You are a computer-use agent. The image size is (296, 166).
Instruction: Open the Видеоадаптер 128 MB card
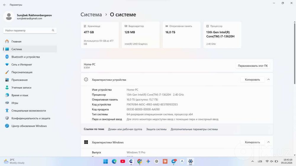141,35
